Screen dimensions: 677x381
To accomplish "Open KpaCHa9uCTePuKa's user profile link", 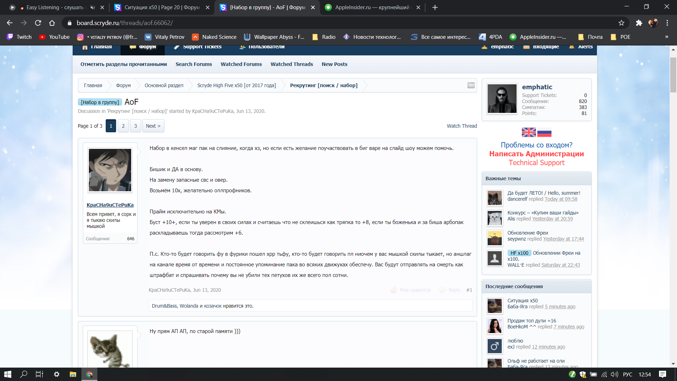I will [x=110, y=205].
